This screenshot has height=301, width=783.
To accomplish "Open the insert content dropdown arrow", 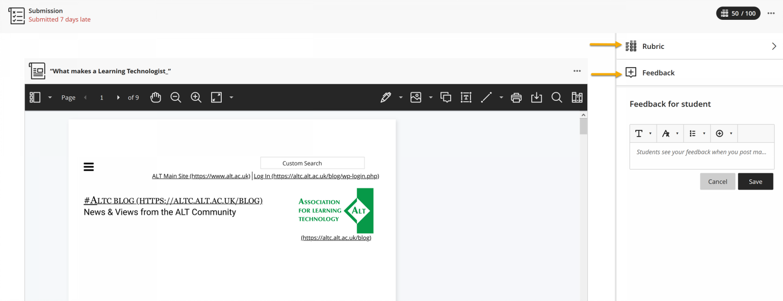I will [731, 133].
